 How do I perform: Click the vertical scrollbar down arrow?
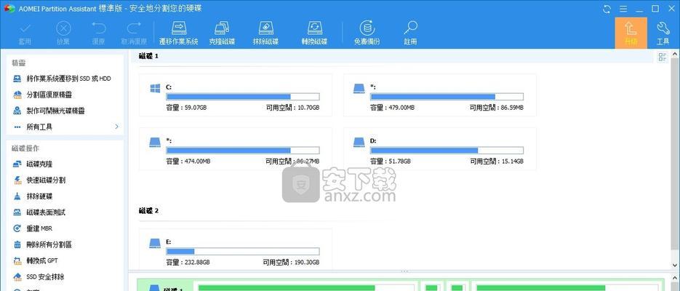[675, 265]
